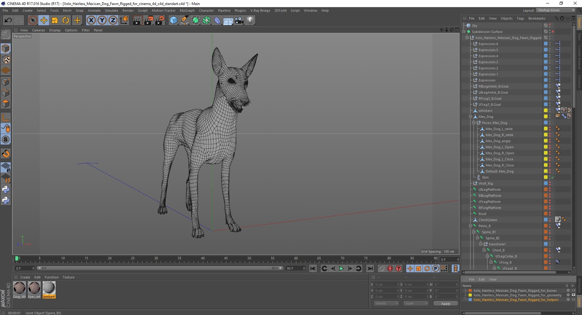Play the animation forward
The width and height of the screenshot is (582, 315).
tap(341, 268)
